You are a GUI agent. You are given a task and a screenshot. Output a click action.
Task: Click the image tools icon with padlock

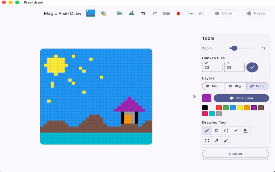pos(103,13)
